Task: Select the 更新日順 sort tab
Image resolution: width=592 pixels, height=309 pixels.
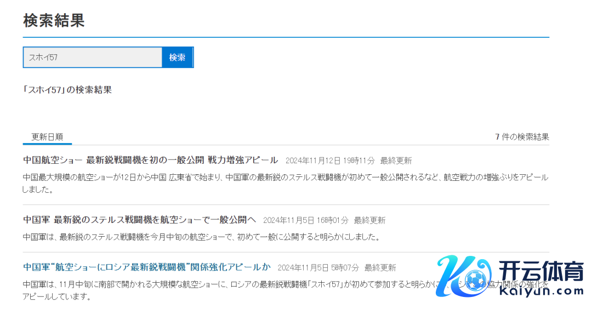Action: pos(47,137)
